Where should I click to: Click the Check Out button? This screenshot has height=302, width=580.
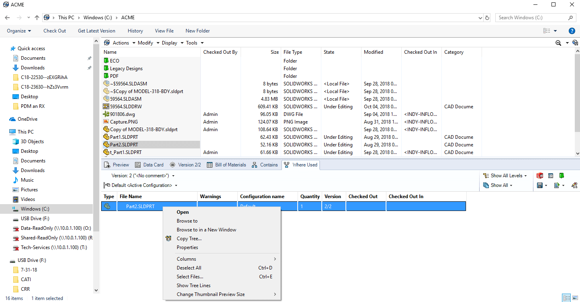tap(55, 31)
